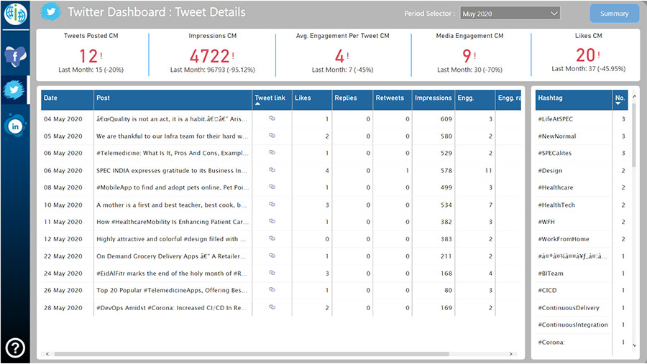
Task: Select the #Healthcare hashtag row
Action: pyautogui.click(x=582, y=187)
